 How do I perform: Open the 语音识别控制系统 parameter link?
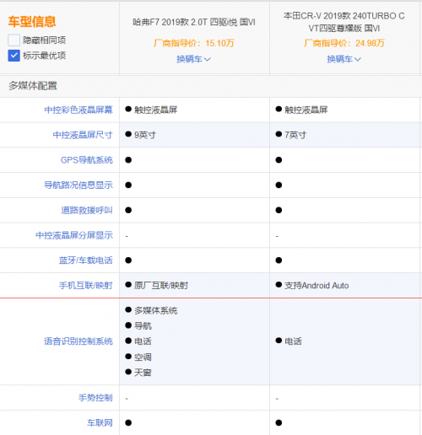78,341
